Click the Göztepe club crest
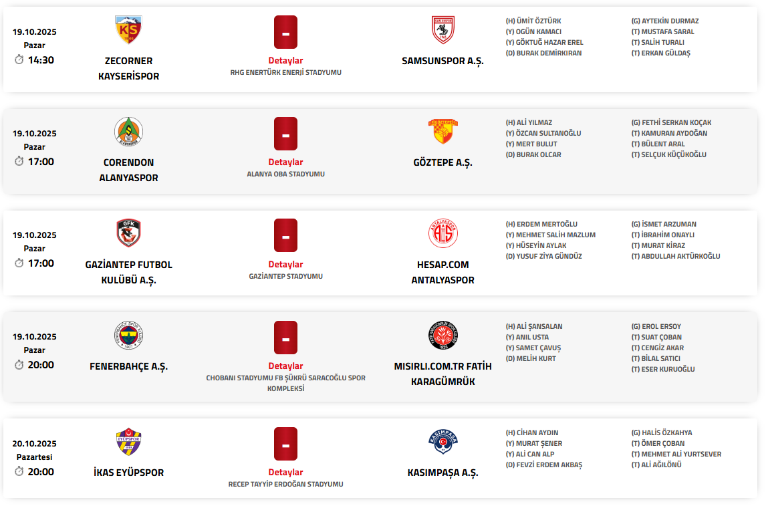Viewport: 766px width, 506px height. pyautogui.click(x=442, y=132)
